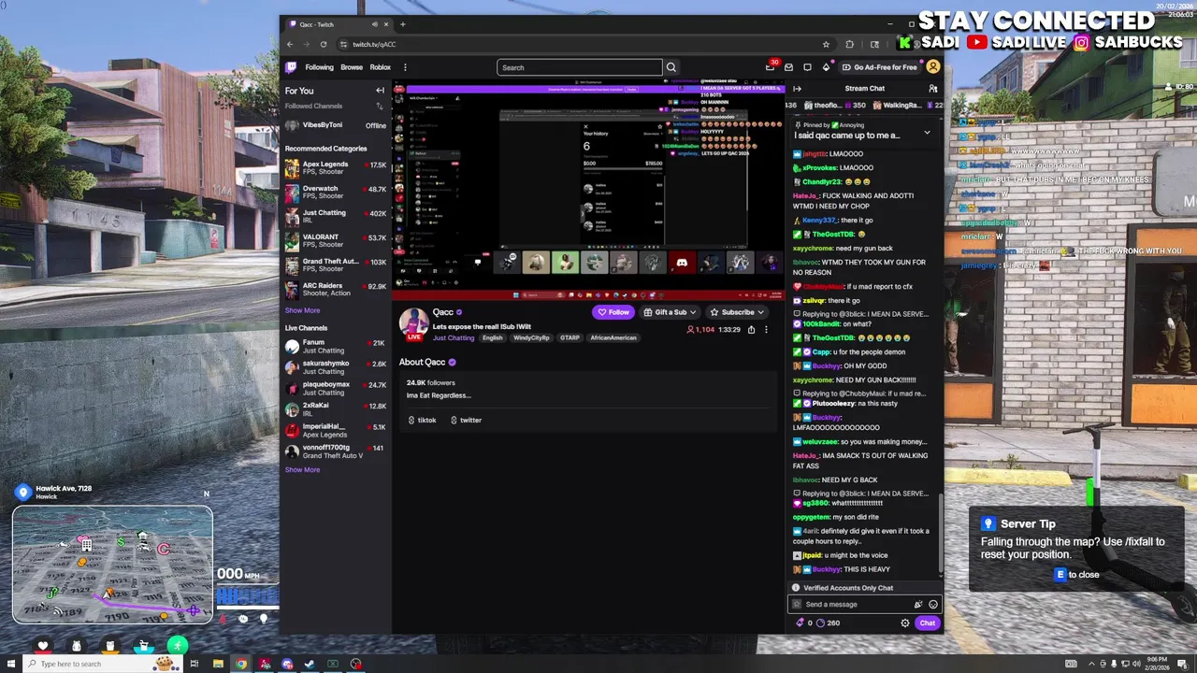1197x673 pixels.
Task: Open the three-dot menu beside Roblox
Action: [405, 67]
